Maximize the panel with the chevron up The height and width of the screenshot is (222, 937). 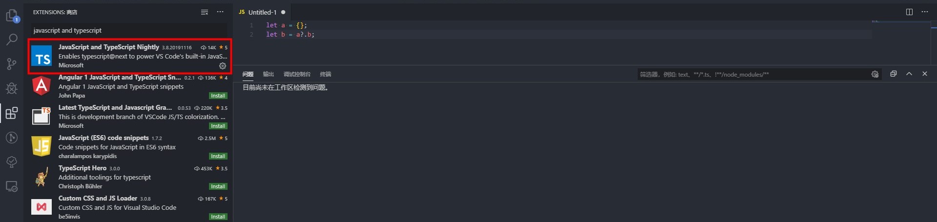tap(909, 74)
